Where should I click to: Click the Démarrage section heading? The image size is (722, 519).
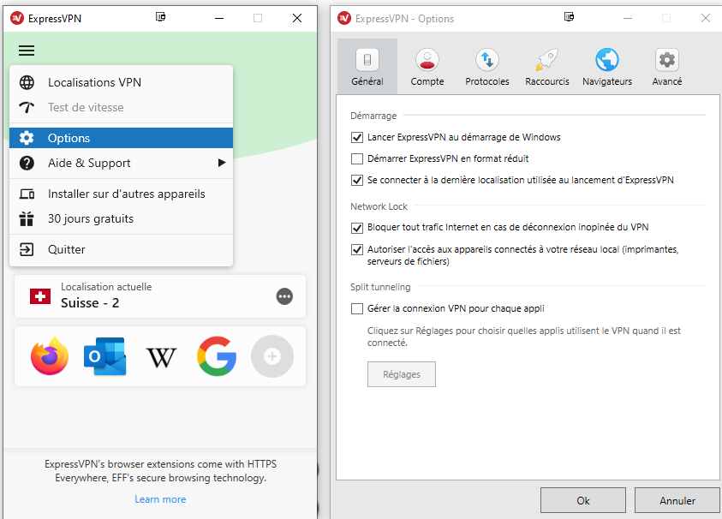click(373, 116)
